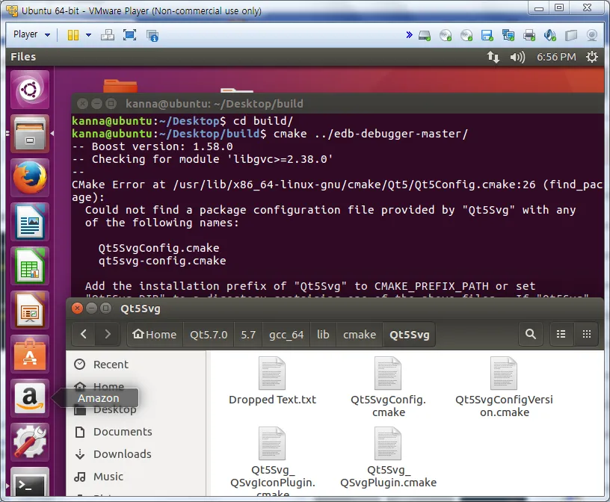The height and width of the screenshot is (502, 610).
Task: Select Dropped Text.txt file
Action: click(x=272, y=381)
